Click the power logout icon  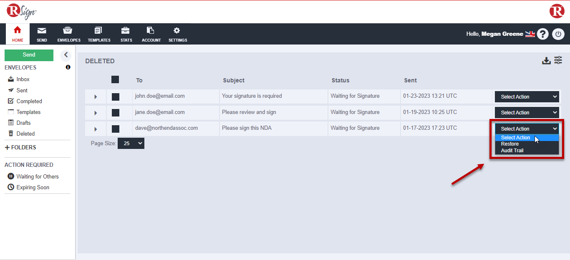[x=558, y=34]
